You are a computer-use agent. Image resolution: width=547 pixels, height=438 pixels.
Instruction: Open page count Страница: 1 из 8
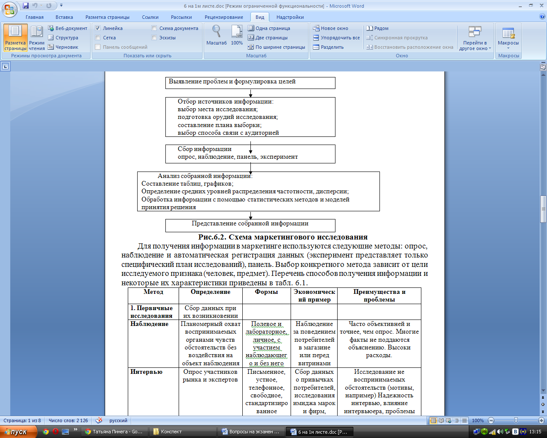[22, 420]
